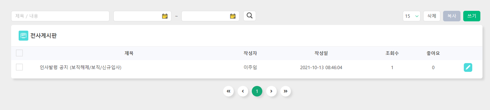This screenshot has width=490, height=110.
Task: Go to next page arrow
Action: coord(271,91)
